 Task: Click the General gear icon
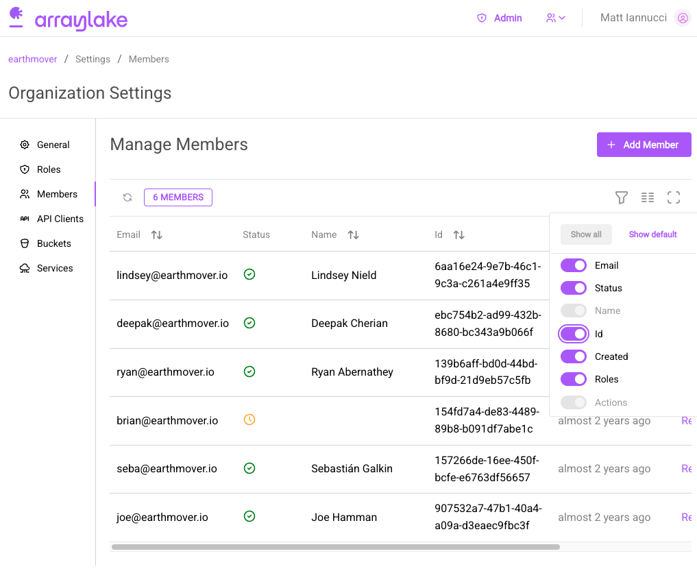(x=25, y=145)
